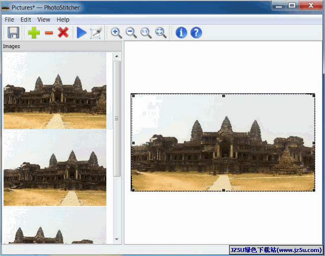Set zoom to 1:1 actual size
Viewport: 325px width, 256px height.
(146, 33)
